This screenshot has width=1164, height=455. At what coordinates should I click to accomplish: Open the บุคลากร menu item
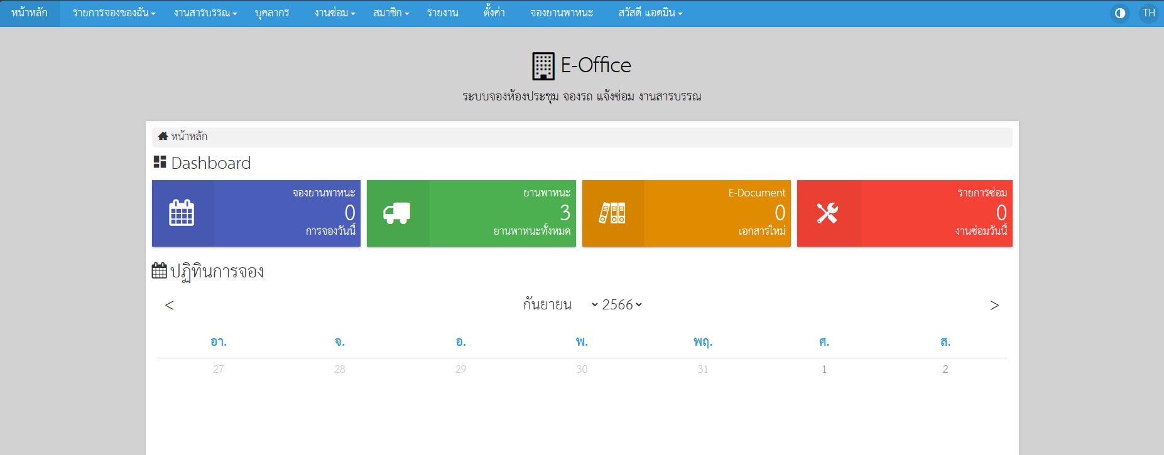pos(272,13)
